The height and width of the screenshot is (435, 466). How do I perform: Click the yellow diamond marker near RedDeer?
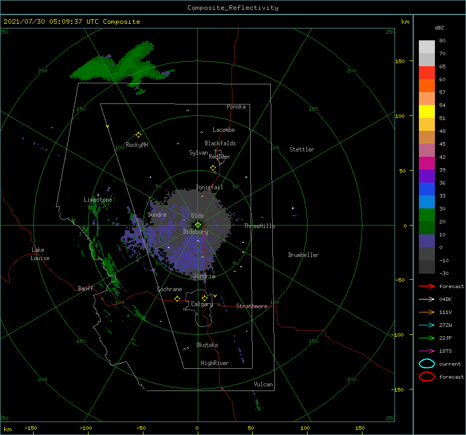tap(213, 168)
